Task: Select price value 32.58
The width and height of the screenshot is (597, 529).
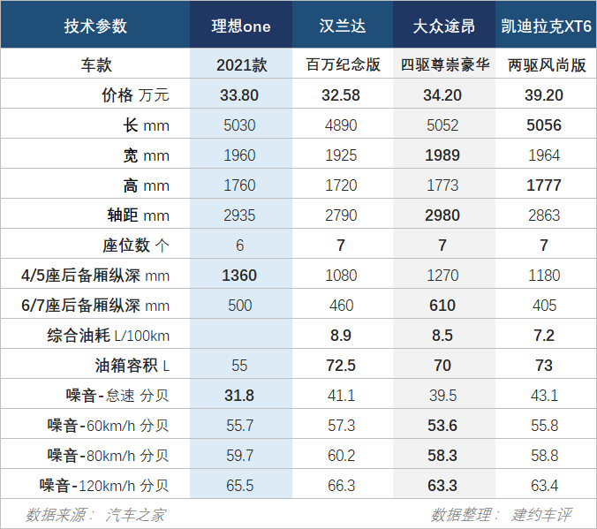Action: coord(341,94)
